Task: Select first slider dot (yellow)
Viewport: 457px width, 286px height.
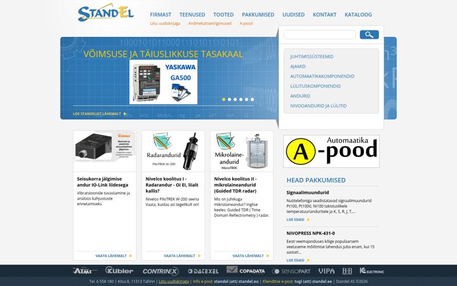Action: [x=223, y=100]
